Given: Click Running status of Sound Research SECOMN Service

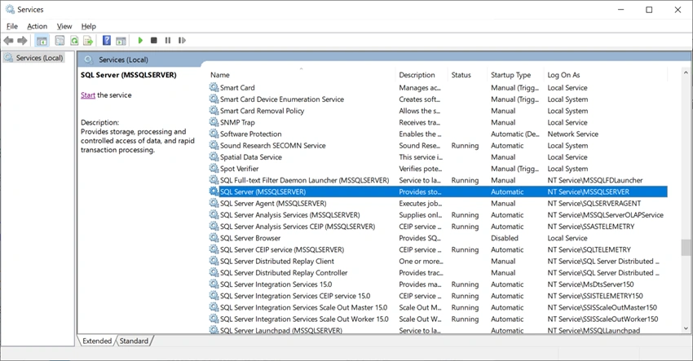Looking at the screenshot, I should 465,145.
